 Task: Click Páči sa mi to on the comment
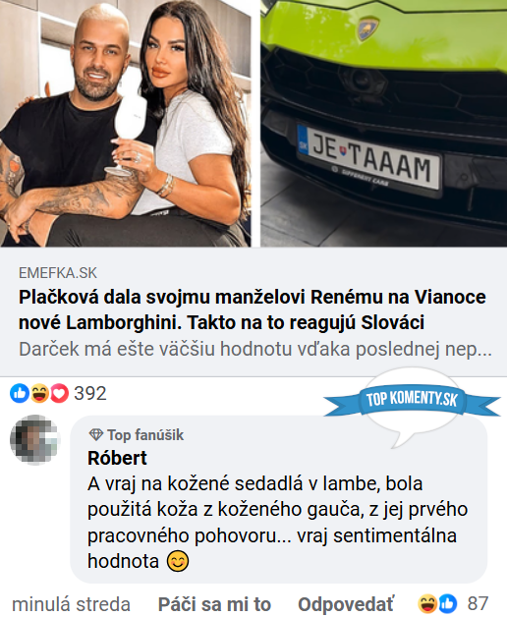click(214, 604)
